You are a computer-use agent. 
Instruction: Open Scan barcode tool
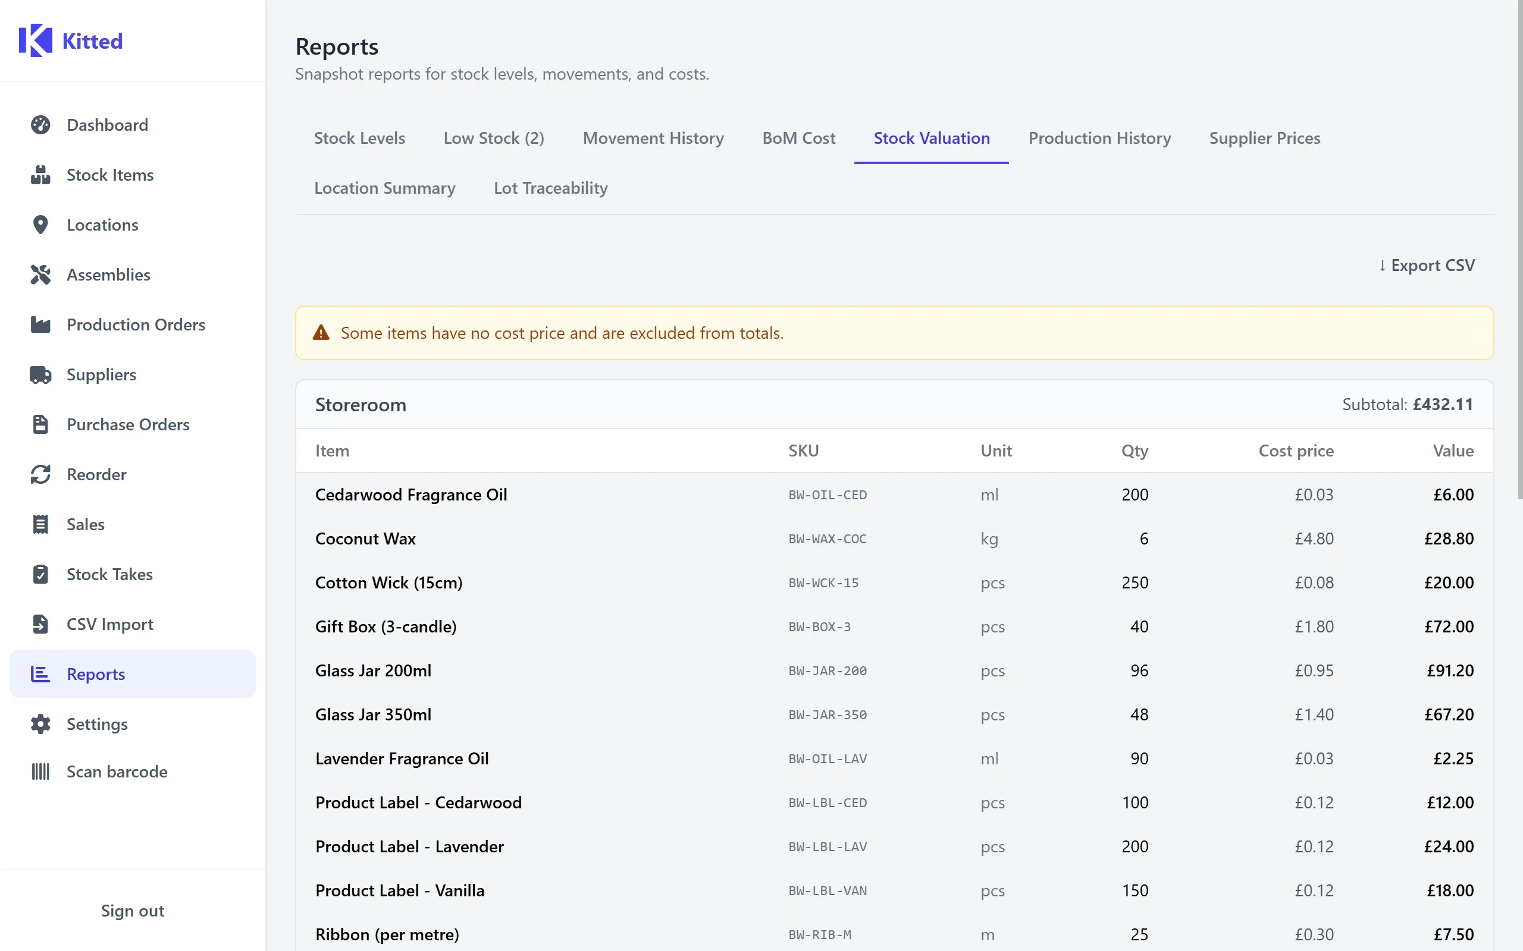click(133, 771)
